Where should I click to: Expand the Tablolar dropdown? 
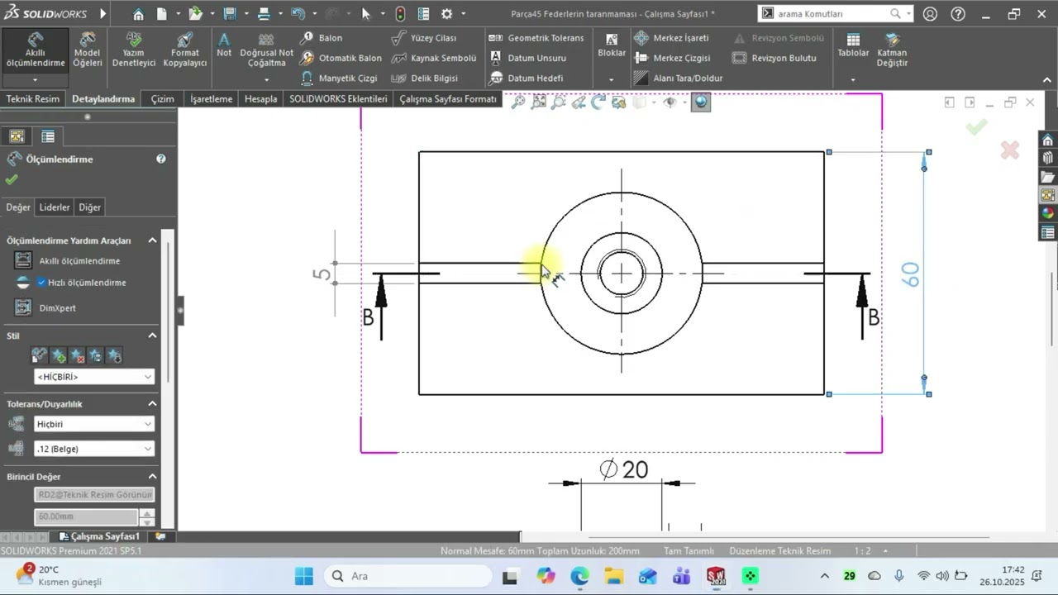852,80
